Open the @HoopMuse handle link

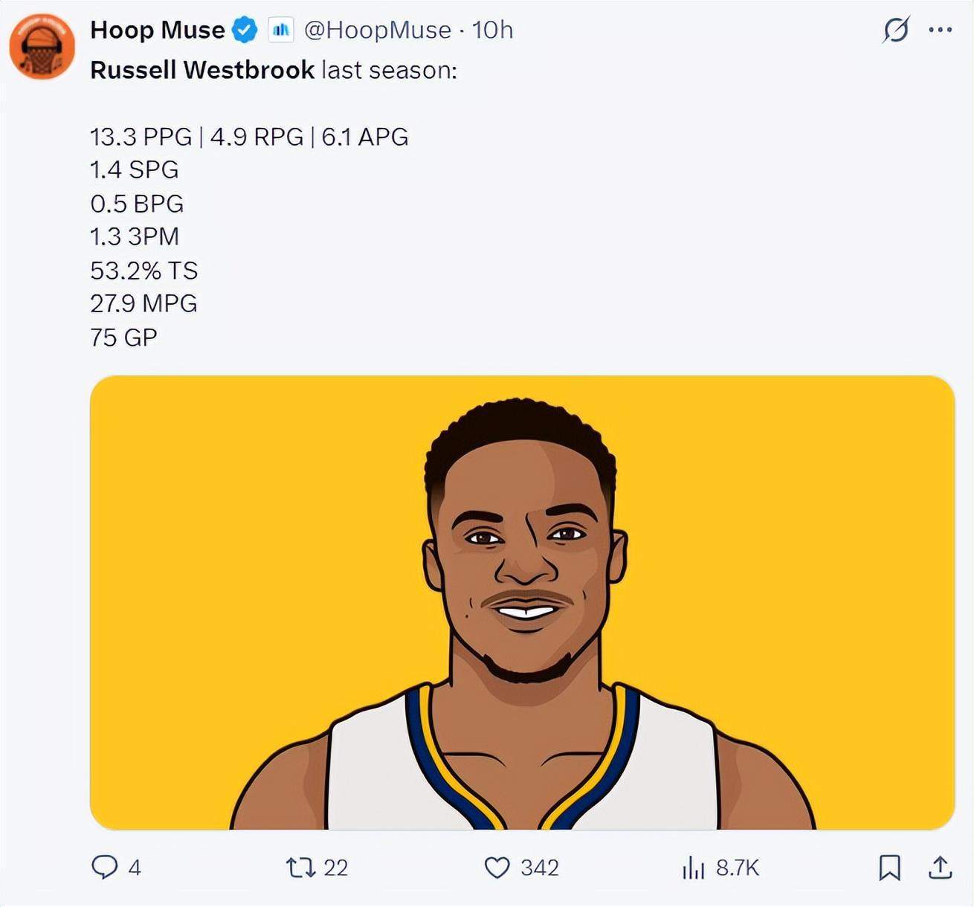(377, 30)
